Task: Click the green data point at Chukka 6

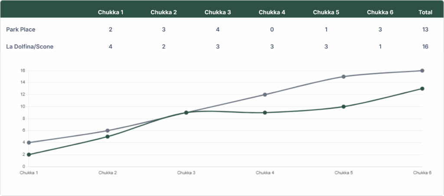Action: pyautogui.click(x=422, y=88)
